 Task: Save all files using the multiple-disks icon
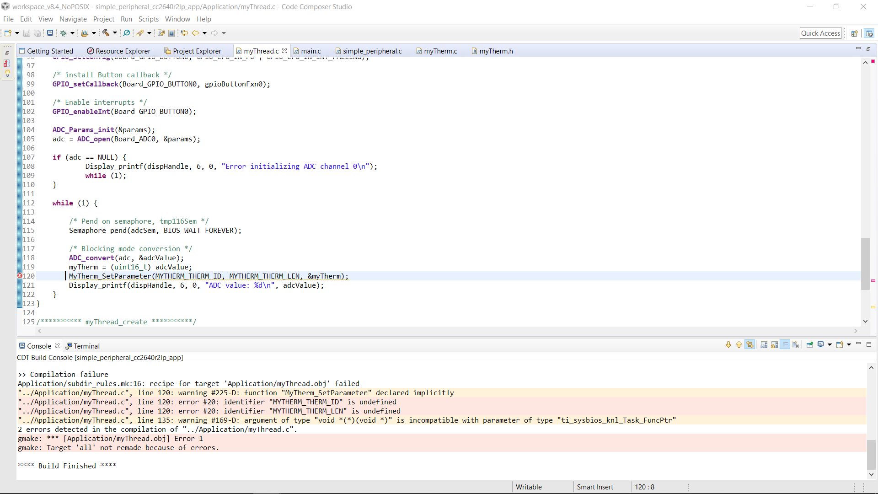click(37, 32)
